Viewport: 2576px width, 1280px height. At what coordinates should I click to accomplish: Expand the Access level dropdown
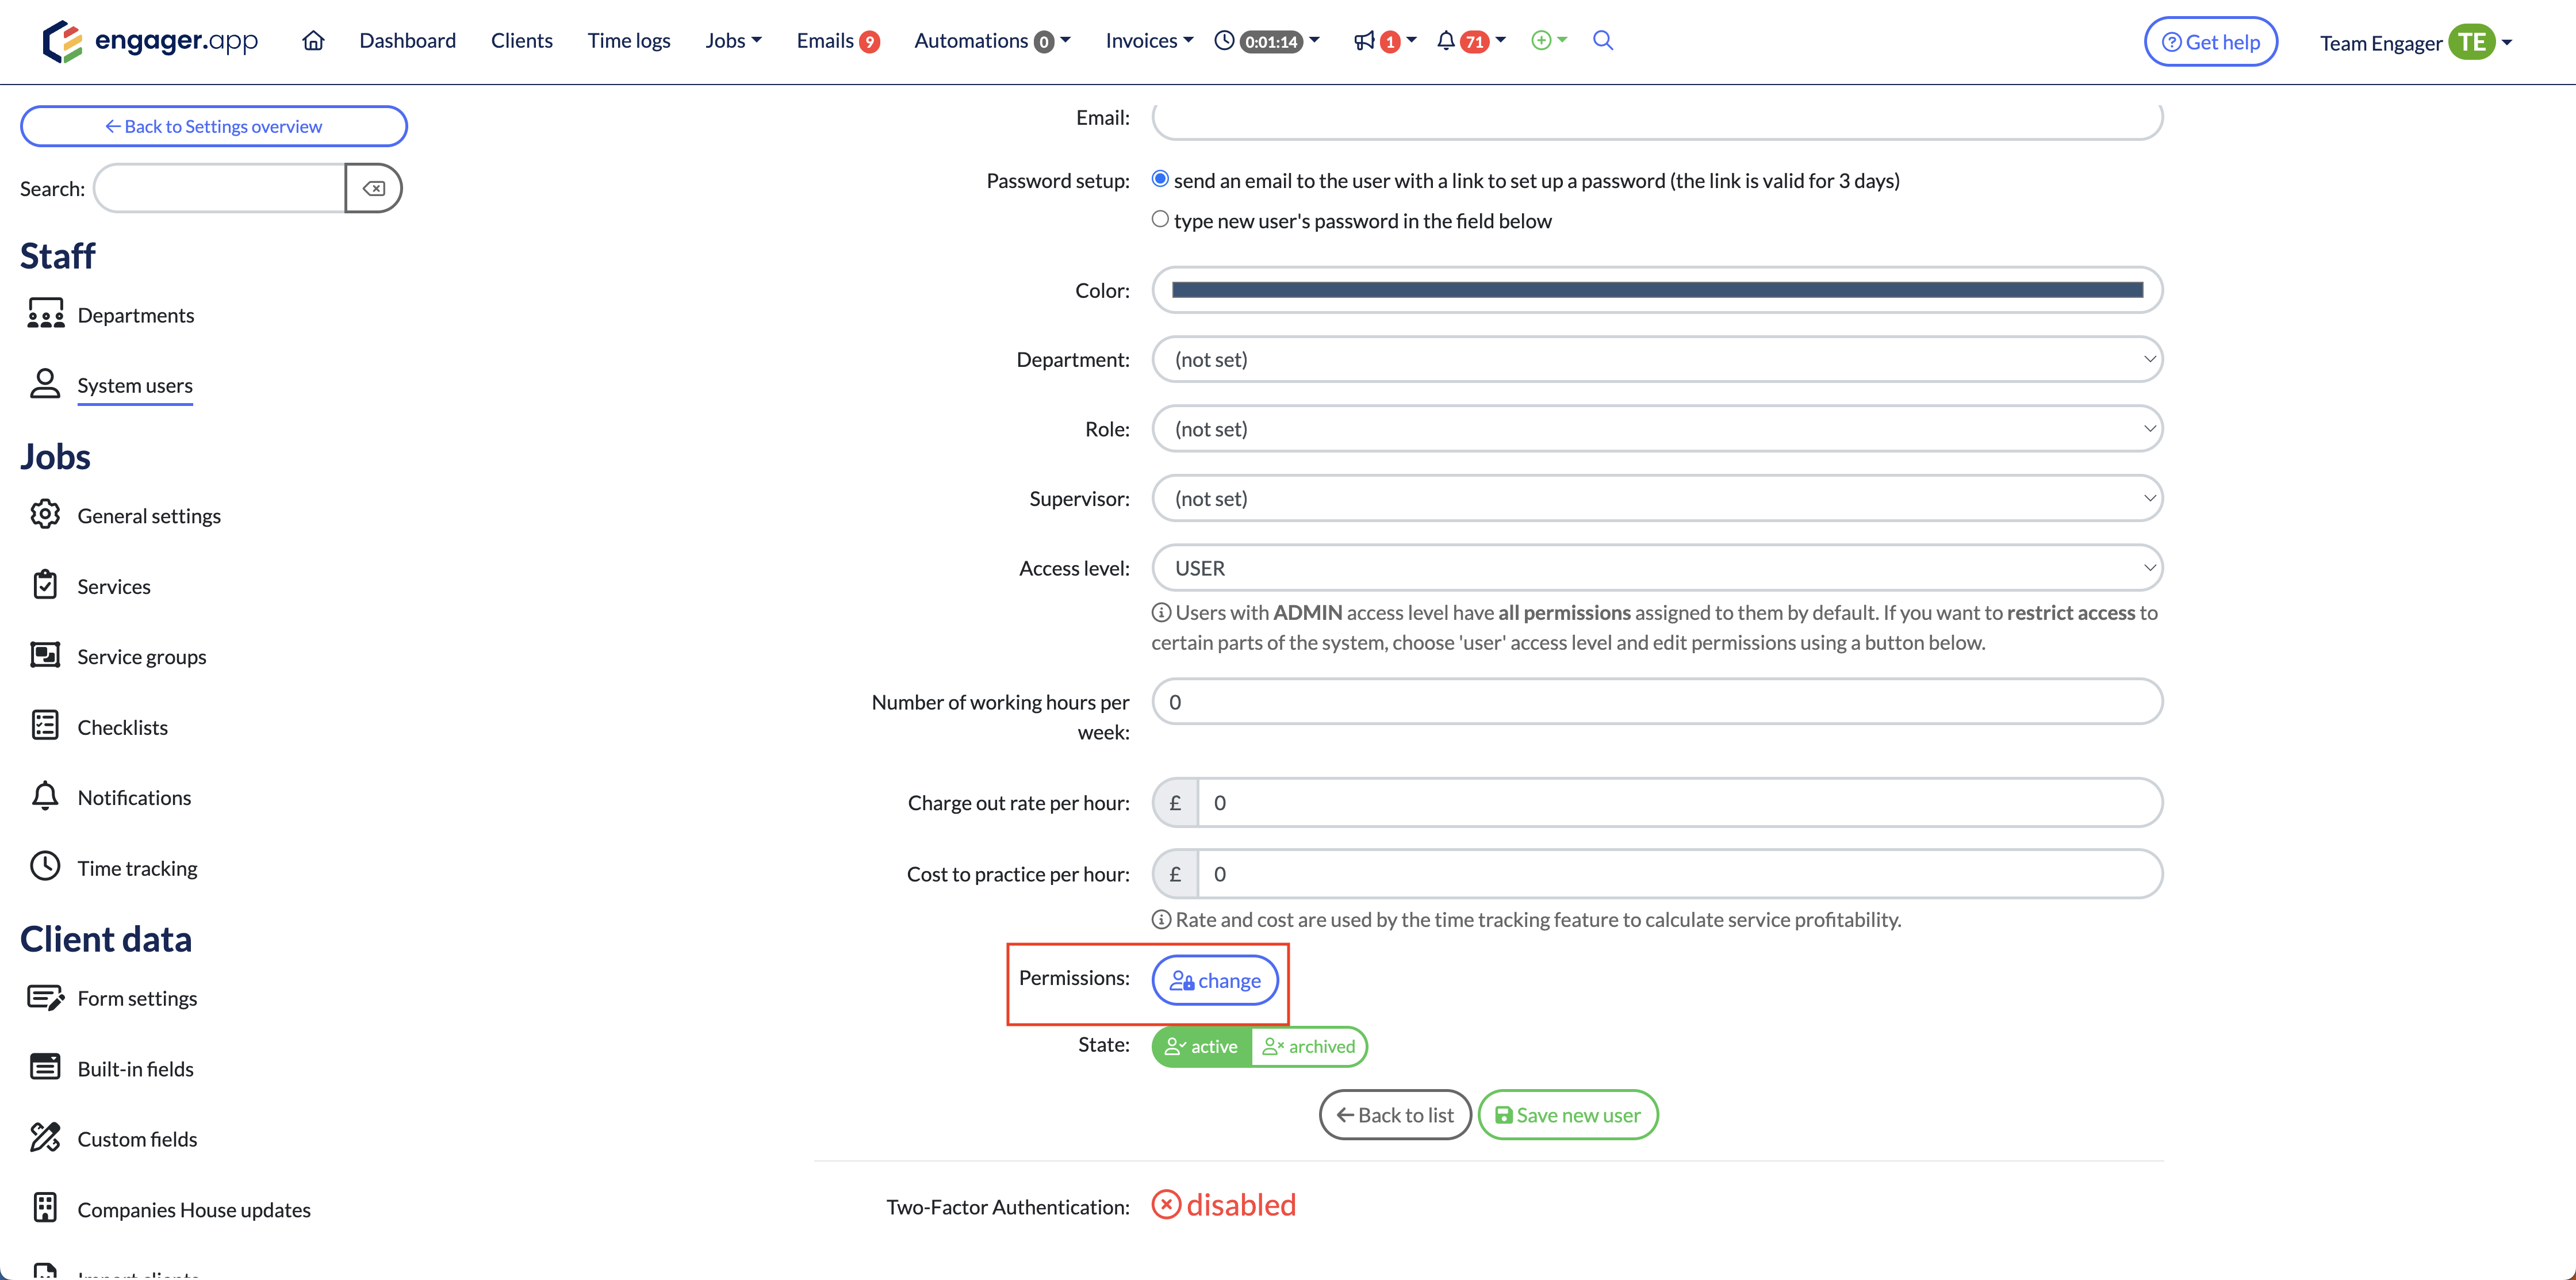(1656, 568)
